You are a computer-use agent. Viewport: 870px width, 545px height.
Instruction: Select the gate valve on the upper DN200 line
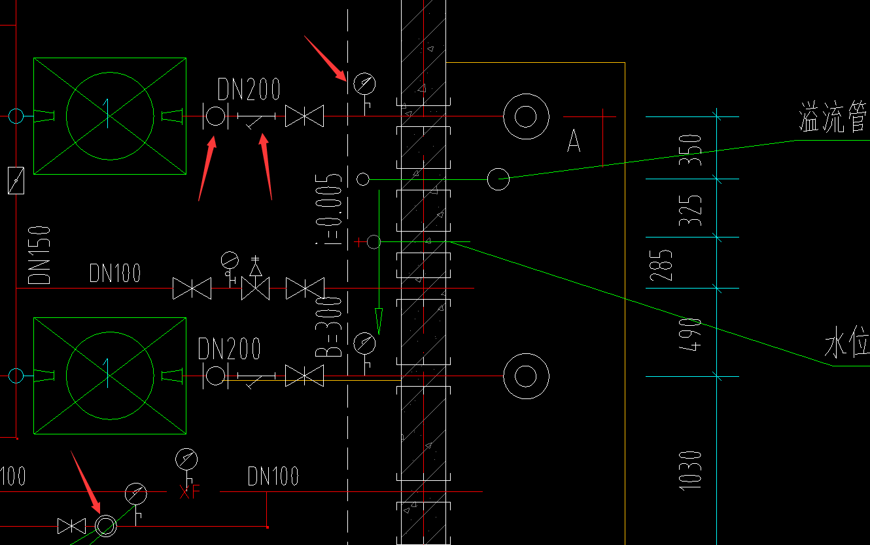coord(305,116)
